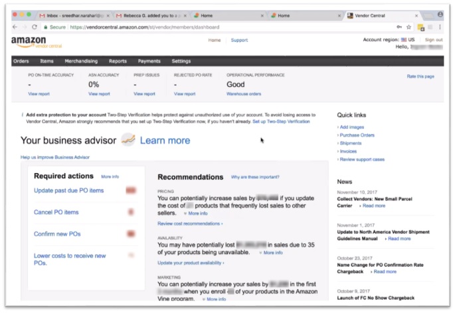Click the Amazon Vendor Central logo
455x313 pixels.
click(x=37, y=42)
